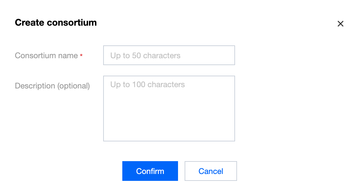Screen dimensions: 360x196
Task: Click the "Consortium name" label
Action: 46,56
